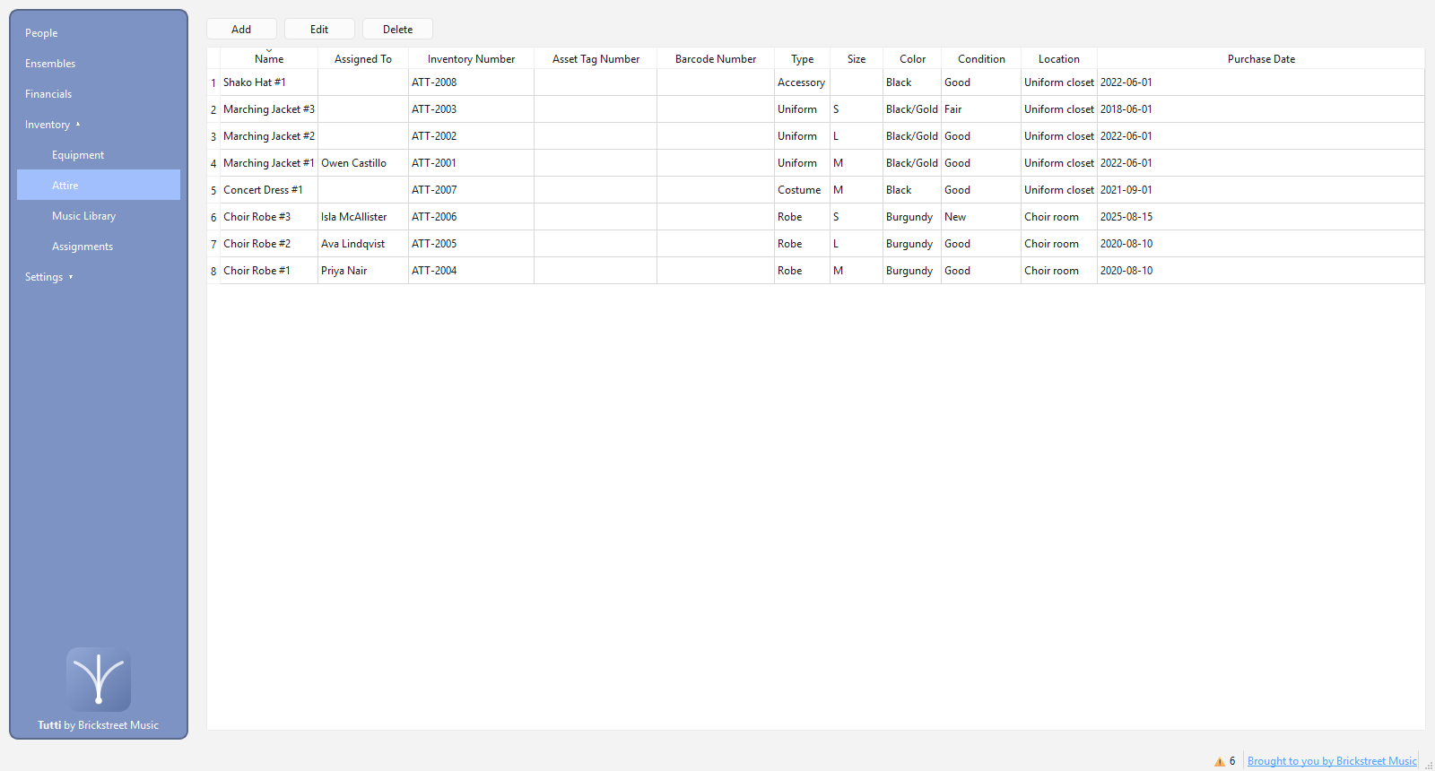Click row number 8 header

pos(213,271)
